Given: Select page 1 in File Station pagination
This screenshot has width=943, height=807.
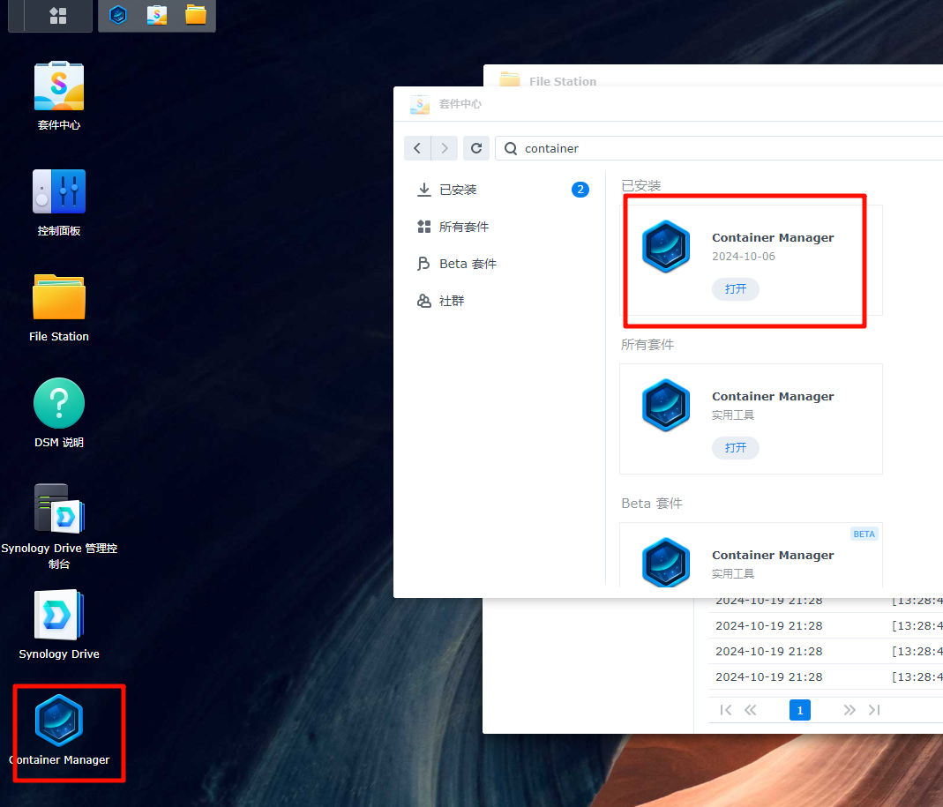Looking at the screenshot, I should tap(800, 710).
